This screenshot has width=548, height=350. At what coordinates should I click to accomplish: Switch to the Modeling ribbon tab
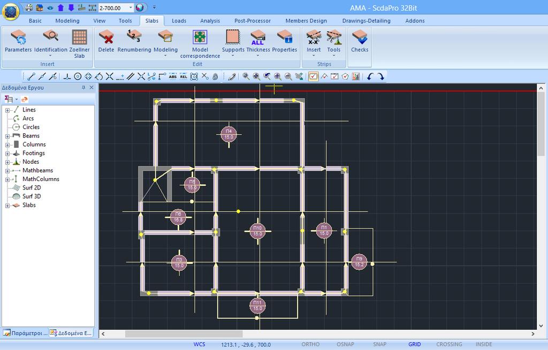click(x=67, y=21)
